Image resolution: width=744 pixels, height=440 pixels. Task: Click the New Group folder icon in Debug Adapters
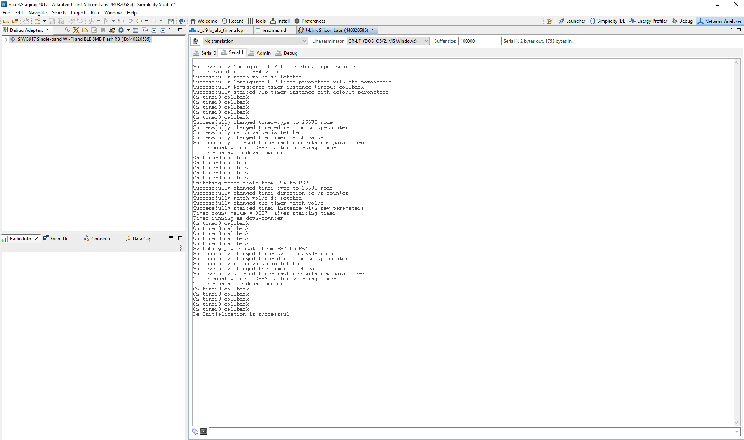(x=85, y=30)
